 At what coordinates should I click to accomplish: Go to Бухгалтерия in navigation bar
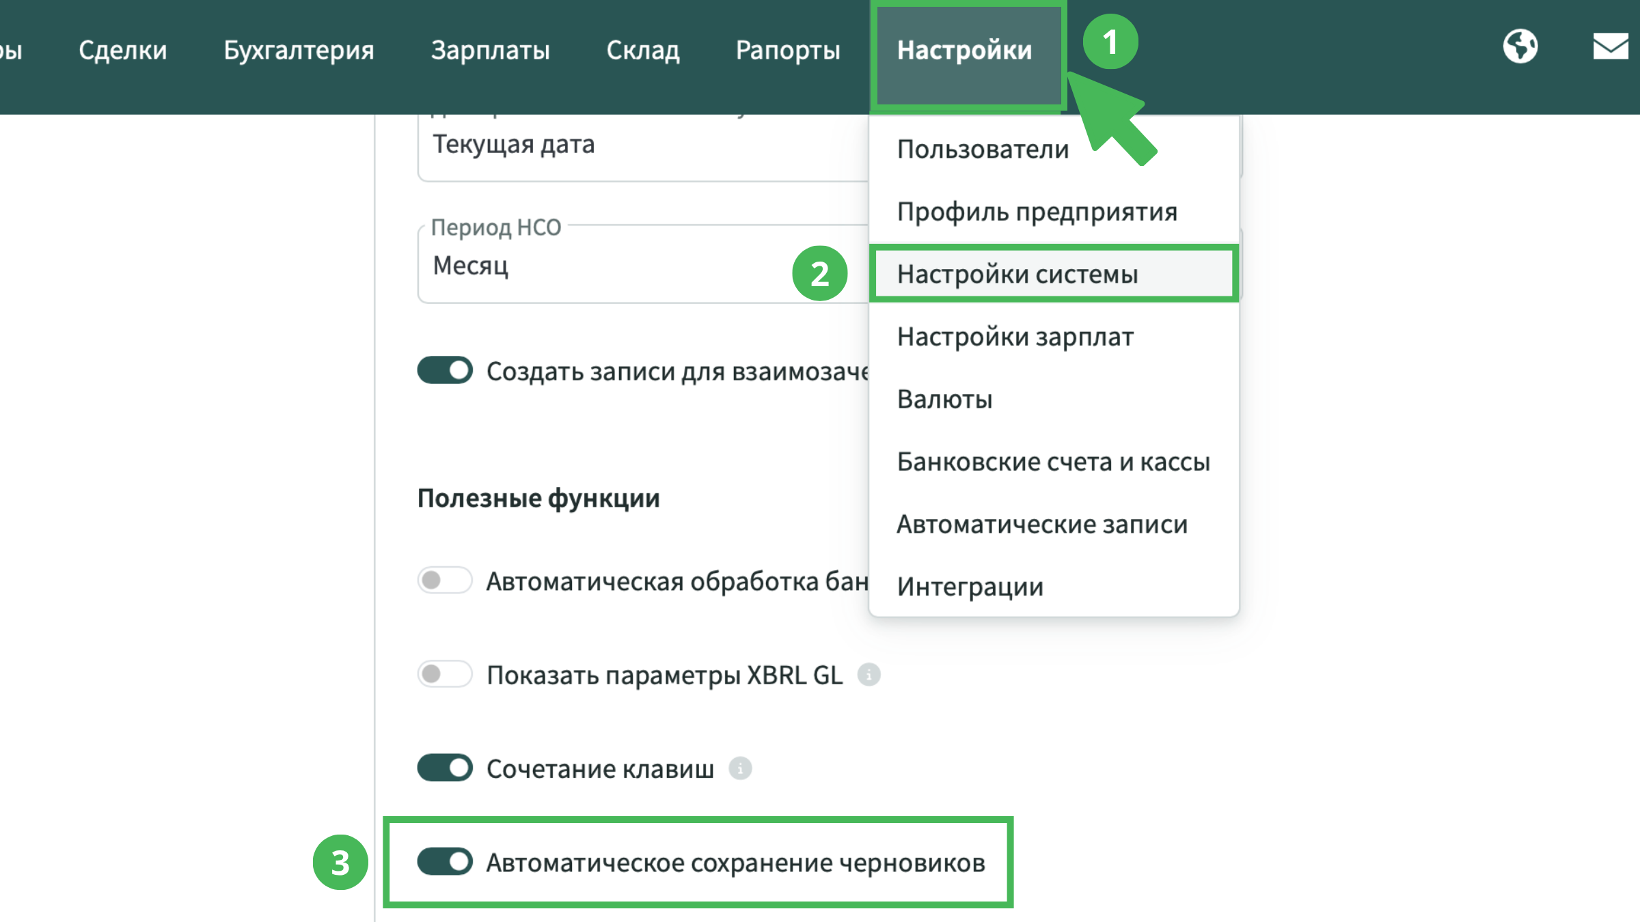(x=299, y=51)
